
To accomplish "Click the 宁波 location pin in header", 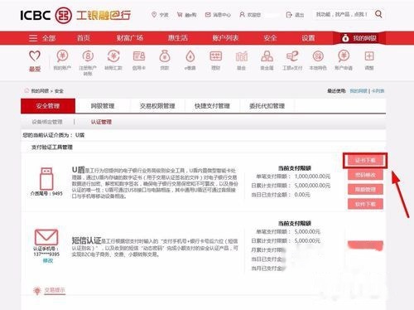I will [x=154, y=14].
